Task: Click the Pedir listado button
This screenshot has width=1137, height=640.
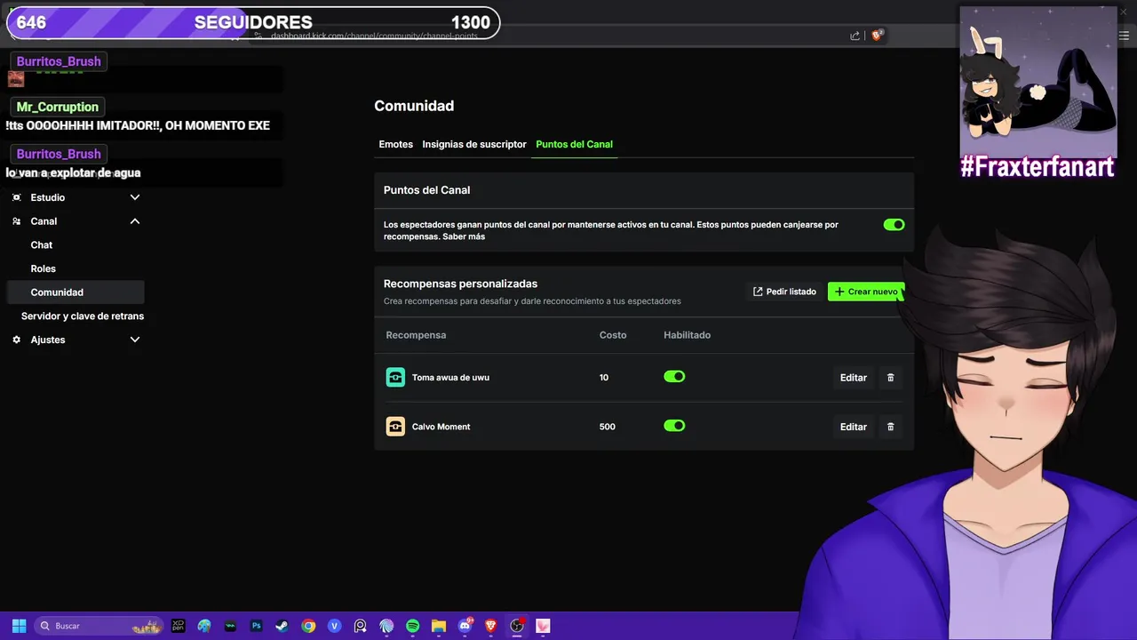Action: pos(784,292)
